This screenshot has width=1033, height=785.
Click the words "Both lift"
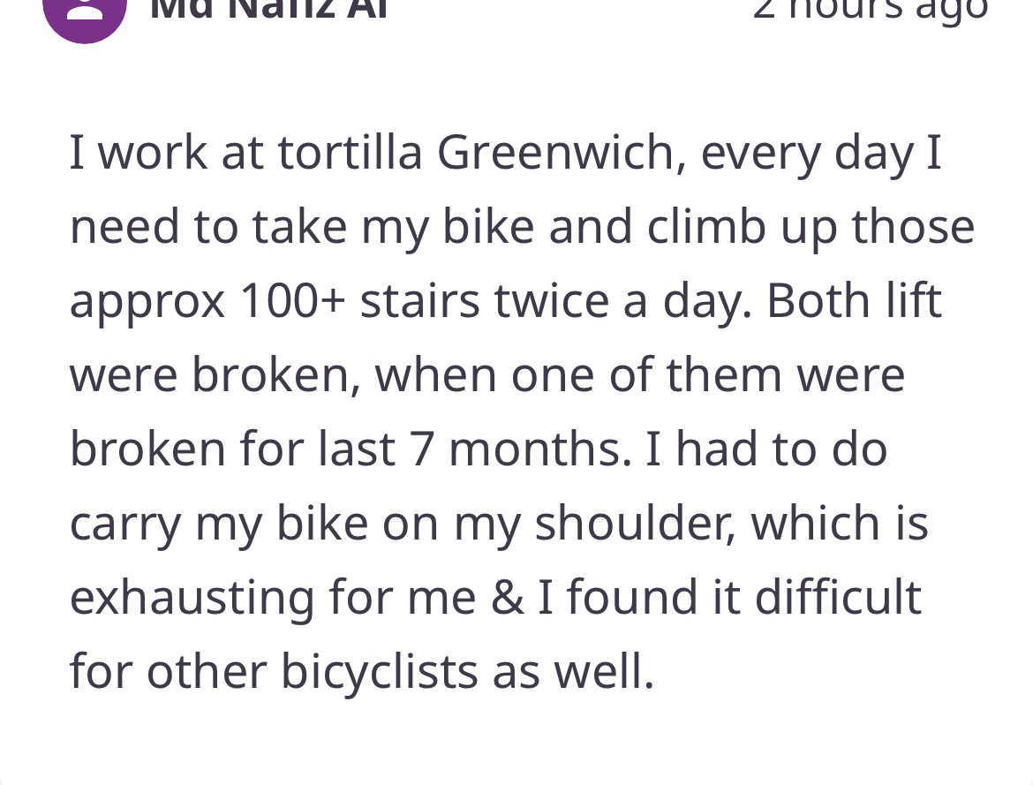[x=854, y=301]
